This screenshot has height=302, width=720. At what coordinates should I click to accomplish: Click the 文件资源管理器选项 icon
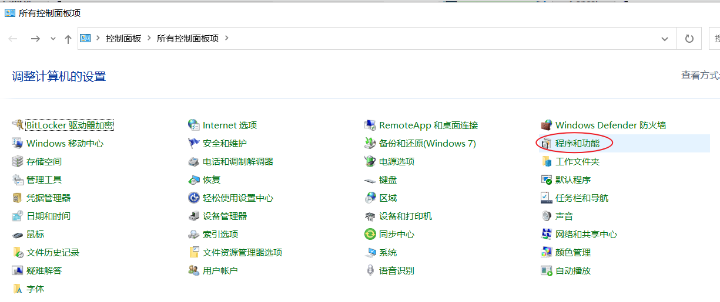click(193, 252)
